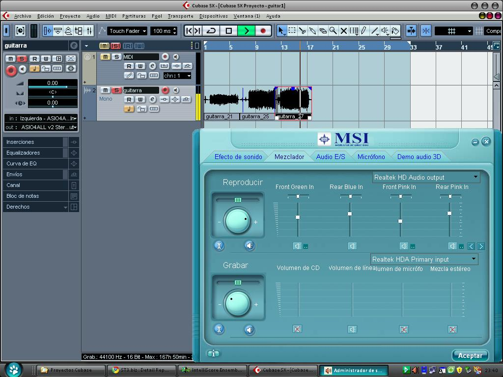Adjust Rear Blue In volume slider

point(350,214)
